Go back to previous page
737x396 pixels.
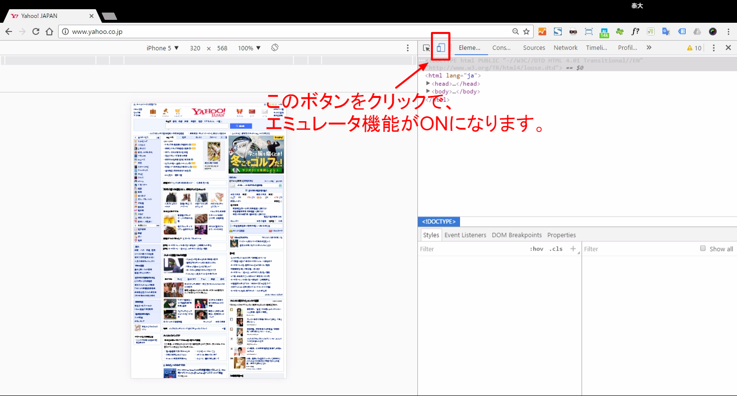tap(9, 32)
